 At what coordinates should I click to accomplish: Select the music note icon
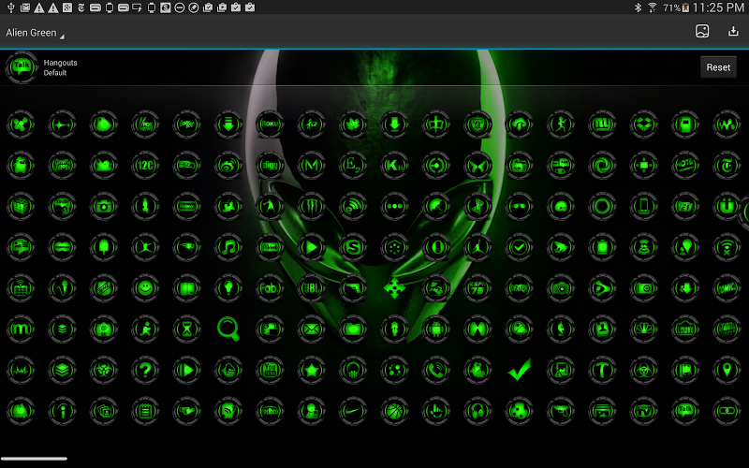(228, 247)
